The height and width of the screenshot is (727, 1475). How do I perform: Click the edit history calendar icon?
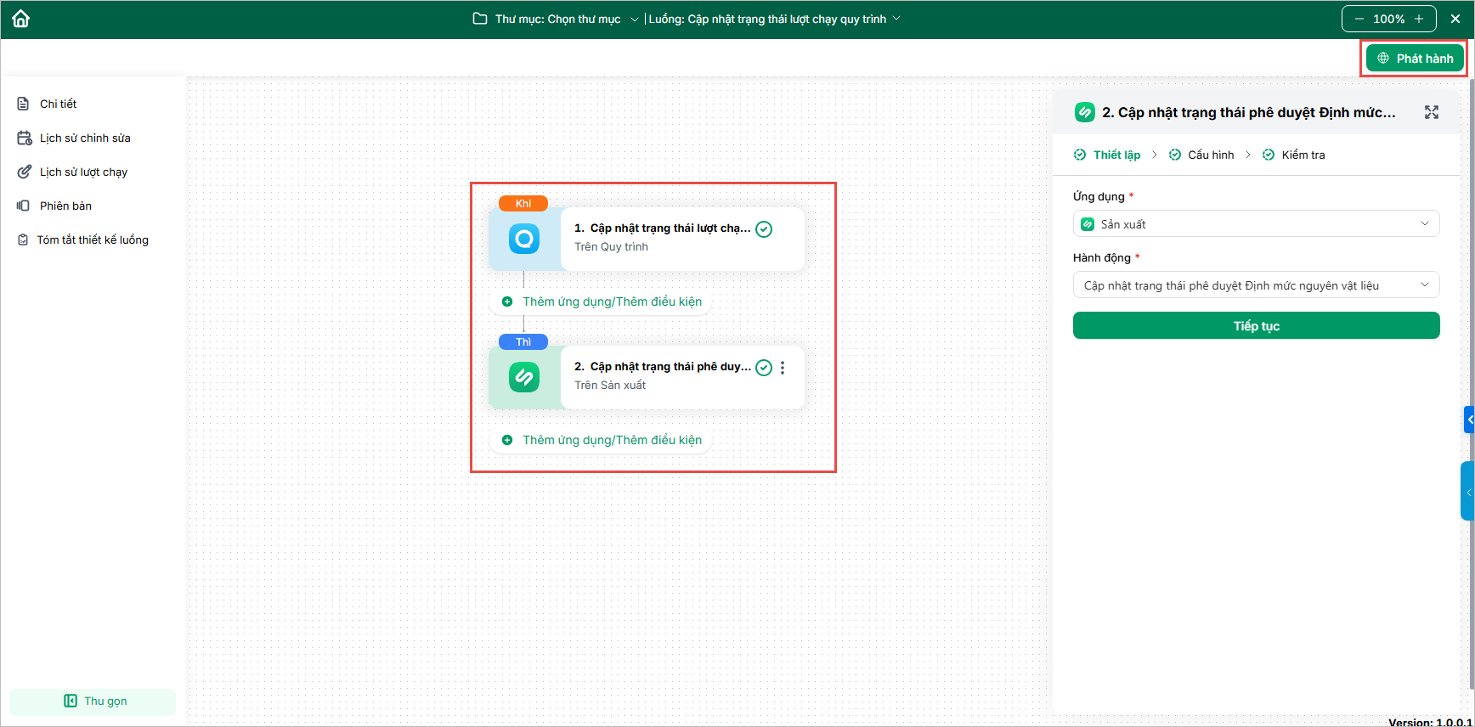(24, 138)
